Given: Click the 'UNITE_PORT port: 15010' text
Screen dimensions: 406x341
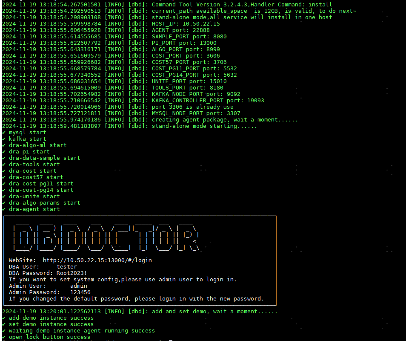Looking at the screenshot, I should [x=189, y=81].
